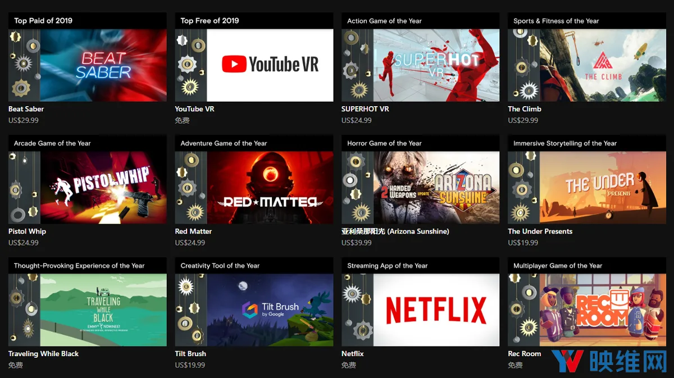This screenshot has width=674, height=378.
Task: Select 'Arcade Game of the Year' heading
Action: 52,143
